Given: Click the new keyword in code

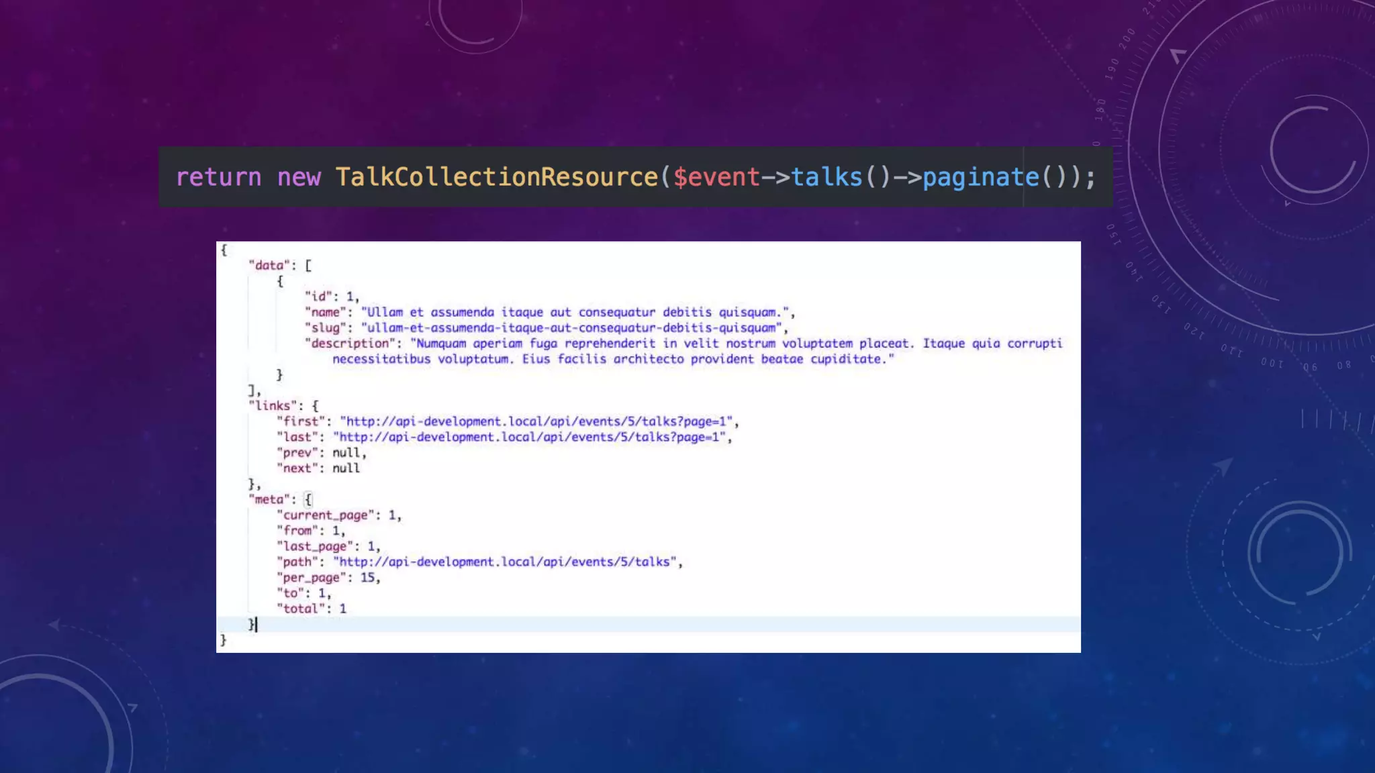Looking at the screenshot, I should click(299, 177).
